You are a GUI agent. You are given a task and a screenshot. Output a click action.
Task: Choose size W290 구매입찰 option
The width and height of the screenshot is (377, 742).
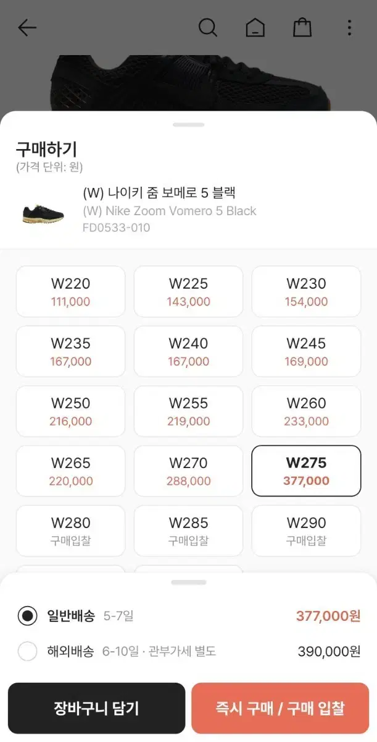(x=306, y=531)
